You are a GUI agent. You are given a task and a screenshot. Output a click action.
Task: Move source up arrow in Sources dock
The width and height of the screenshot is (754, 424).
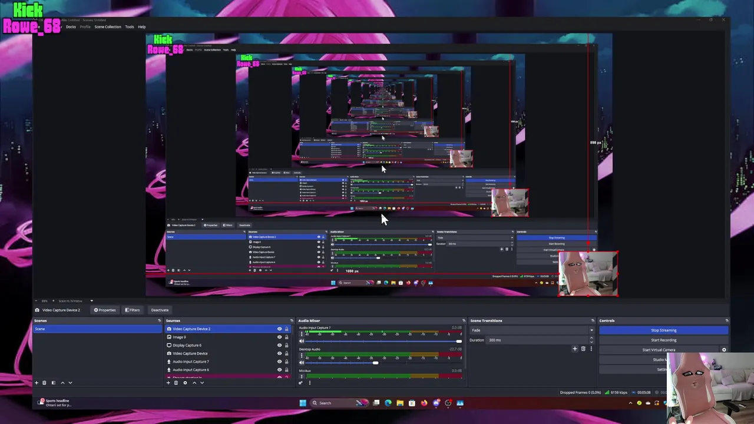(194, 383)
